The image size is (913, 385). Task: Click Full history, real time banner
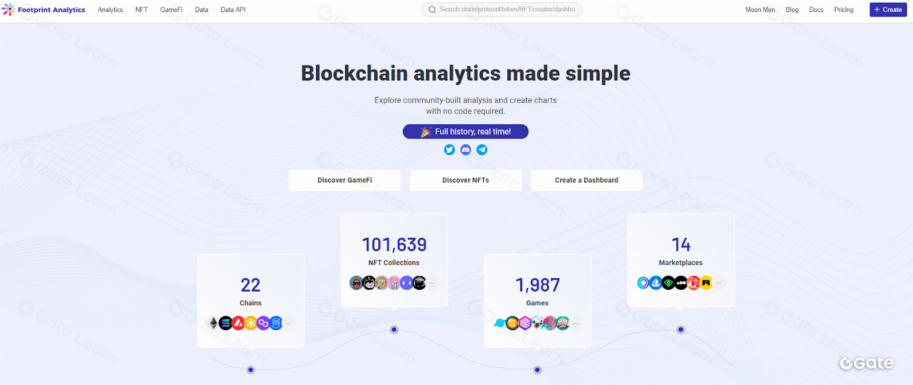point(466,132)
